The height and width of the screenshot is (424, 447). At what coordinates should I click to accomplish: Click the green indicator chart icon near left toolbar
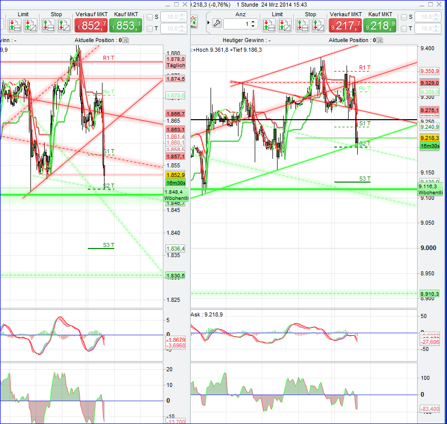tap(194, 22)
